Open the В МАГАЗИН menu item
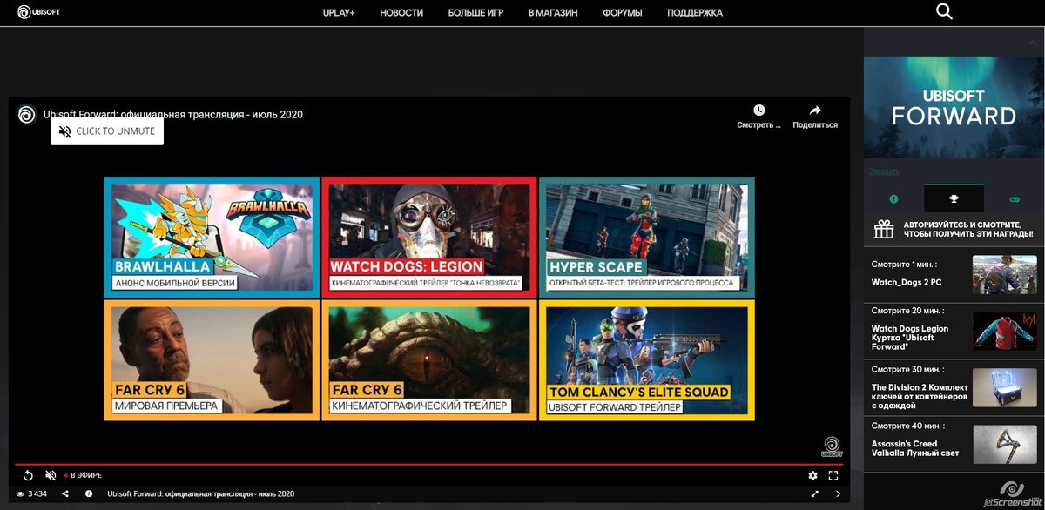The width and height of the screenshot is (1045, 510). 553,13
